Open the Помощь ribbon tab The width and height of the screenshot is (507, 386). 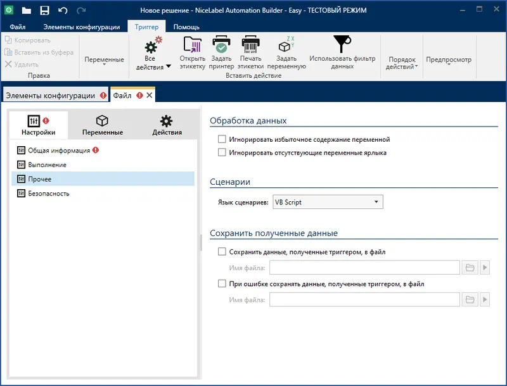click(186, 27)
